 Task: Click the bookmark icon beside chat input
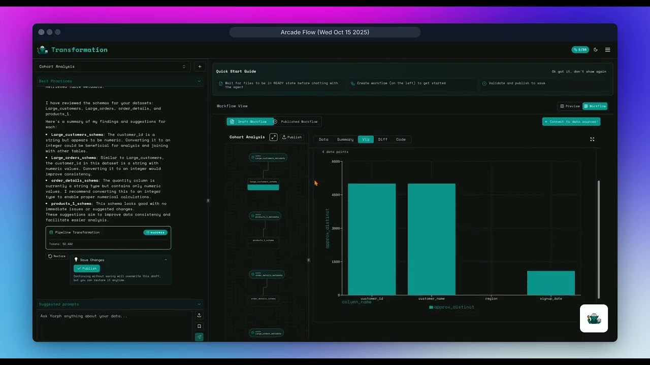(x=199, y=326)
